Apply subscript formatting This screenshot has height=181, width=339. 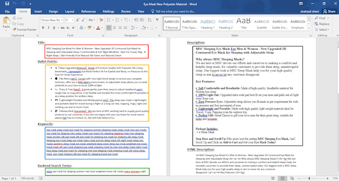(68, 28)
